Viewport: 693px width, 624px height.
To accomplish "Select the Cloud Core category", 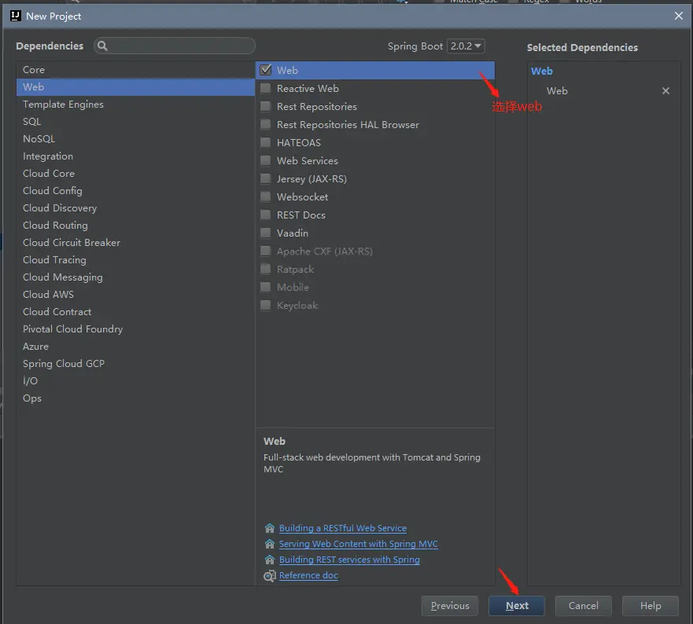I will click(x=135, y=173).
